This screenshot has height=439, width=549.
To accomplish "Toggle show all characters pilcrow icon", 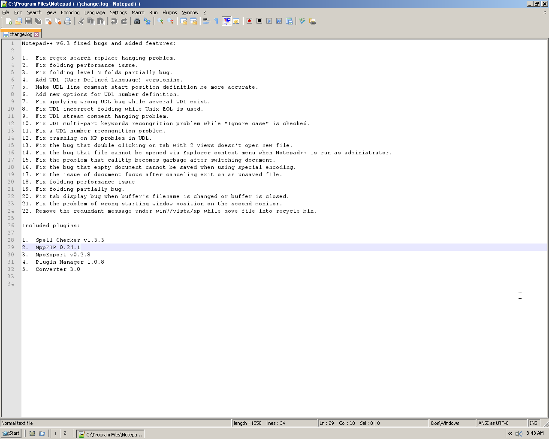I will [x=217, y=21].
